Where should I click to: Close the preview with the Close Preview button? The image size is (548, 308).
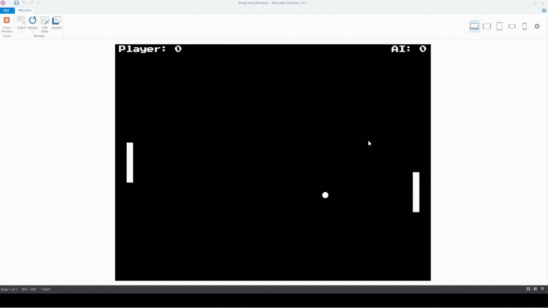(7, 25)
